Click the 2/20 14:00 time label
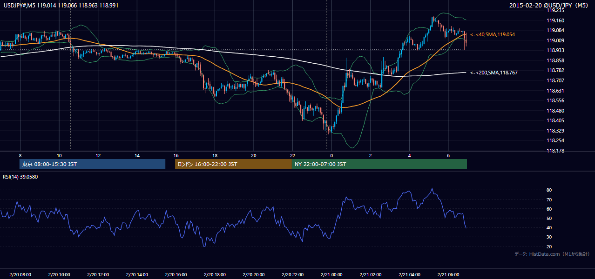 pyautogui.click(x=137, y=274)
